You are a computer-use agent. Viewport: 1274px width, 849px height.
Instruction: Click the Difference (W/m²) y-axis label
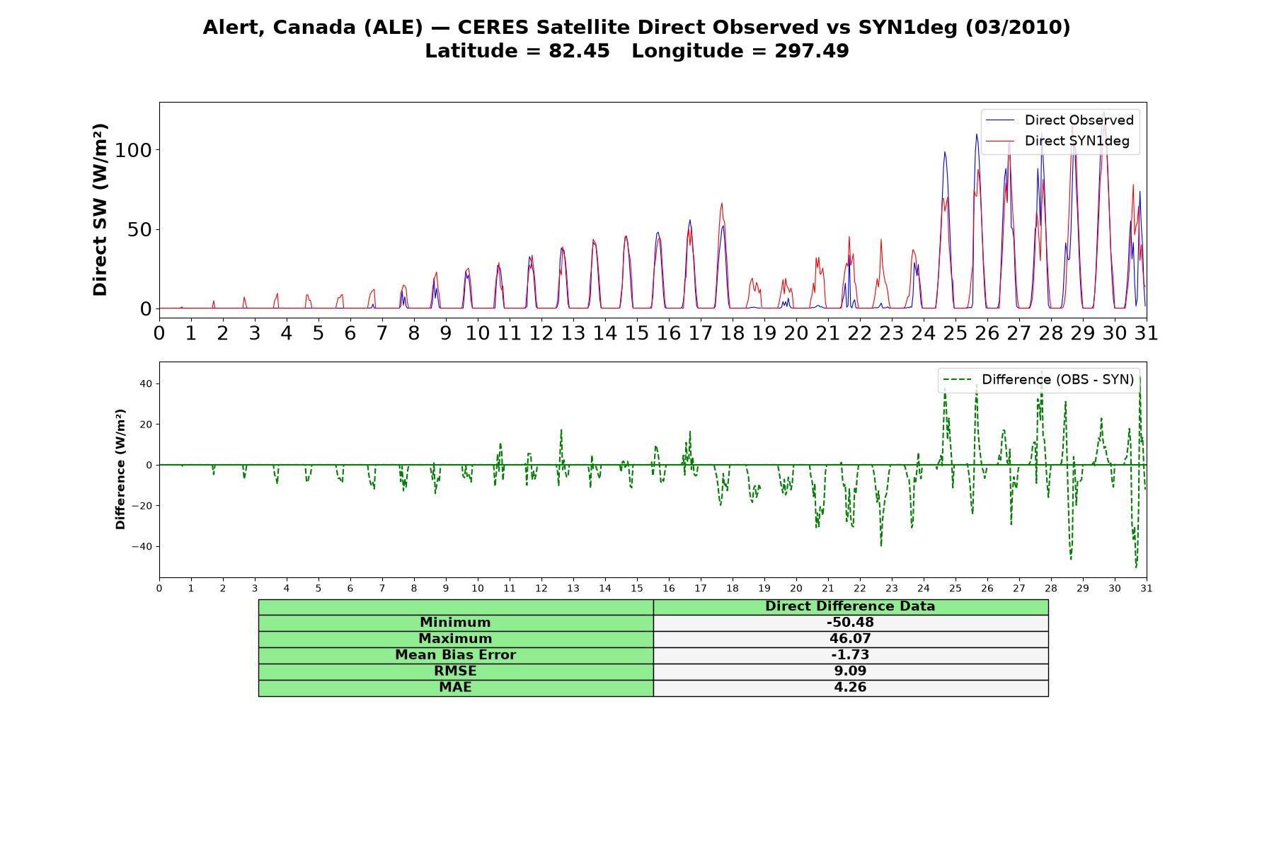(120, 469)
